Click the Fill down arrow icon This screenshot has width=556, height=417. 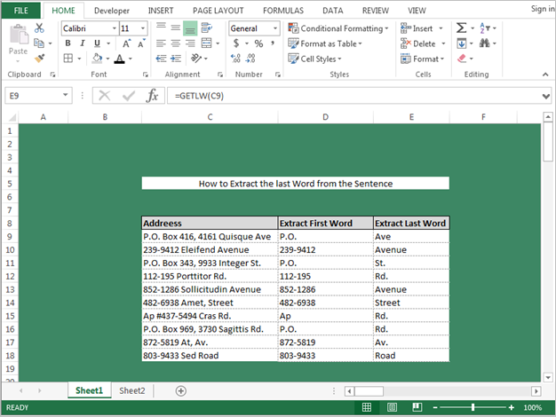click(x=462, y=43)
